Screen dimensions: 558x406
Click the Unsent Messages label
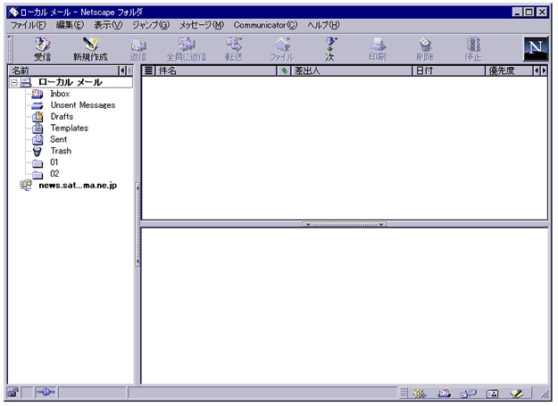83,105
